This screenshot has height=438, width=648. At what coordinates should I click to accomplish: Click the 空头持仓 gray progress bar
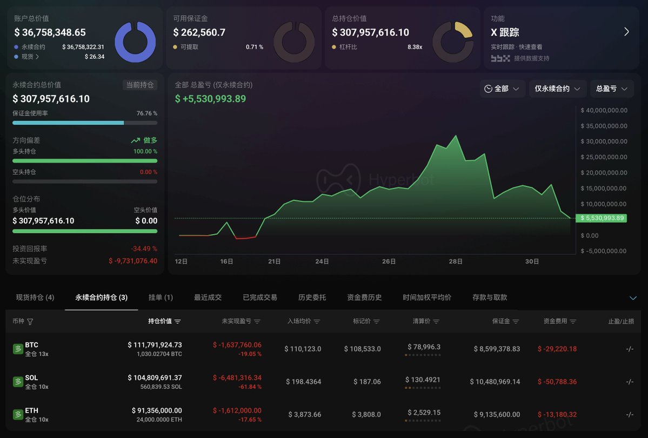[x=85, y=181]
